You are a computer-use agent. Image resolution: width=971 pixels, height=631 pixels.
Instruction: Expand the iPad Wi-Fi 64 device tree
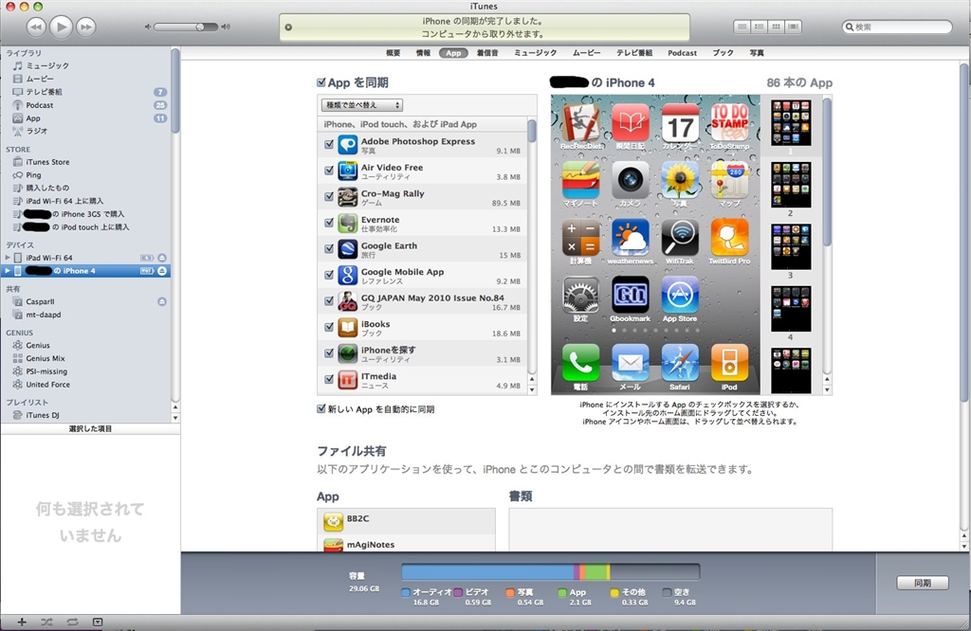tap(8, 258)
